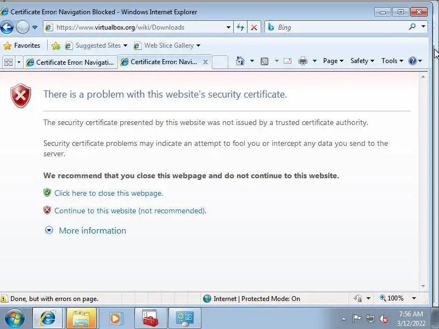This screenshot has height=329, width=439.
Task: Expand the More information section
Action: [x=86, y=230]
